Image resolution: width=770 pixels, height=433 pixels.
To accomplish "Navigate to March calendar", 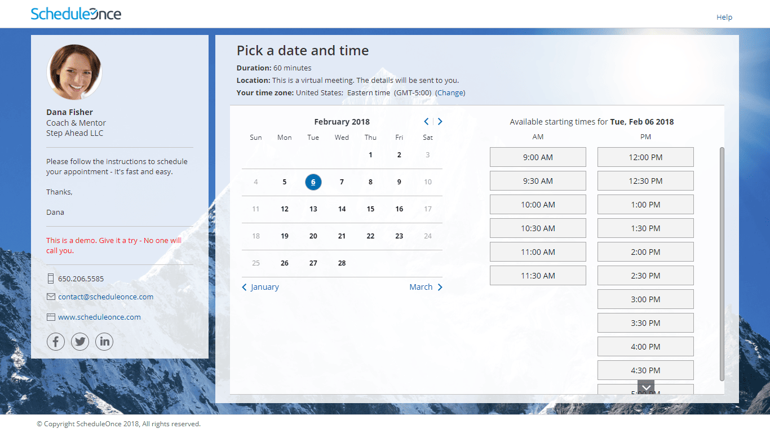I will tap(426, 287).
